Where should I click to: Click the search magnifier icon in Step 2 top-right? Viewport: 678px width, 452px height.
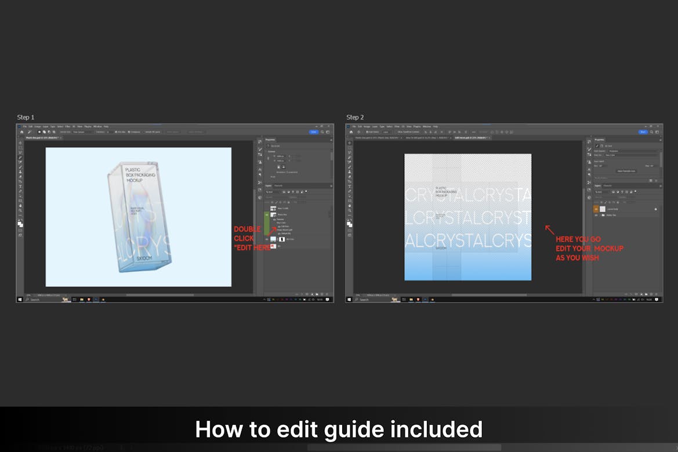652,132
